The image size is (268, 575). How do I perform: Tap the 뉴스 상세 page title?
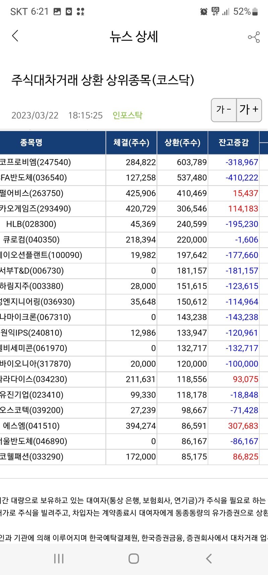pyautogui.click(x=134, y=37)
